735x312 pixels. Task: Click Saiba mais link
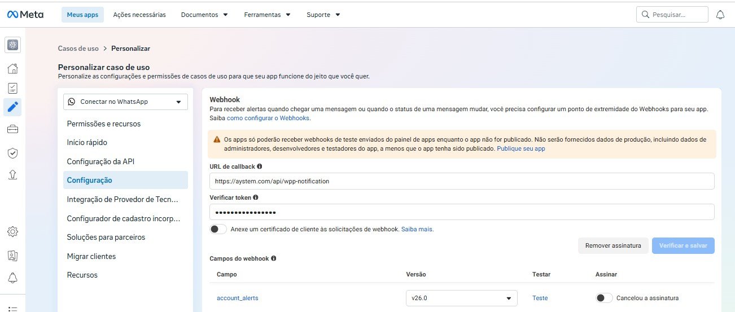(x=417, y=229)
